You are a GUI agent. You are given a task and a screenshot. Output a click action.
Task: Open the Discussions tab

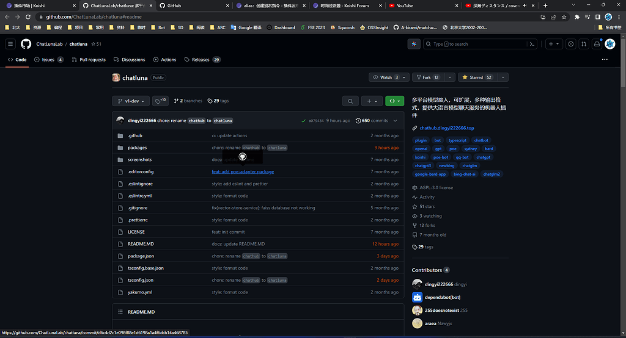130,60
